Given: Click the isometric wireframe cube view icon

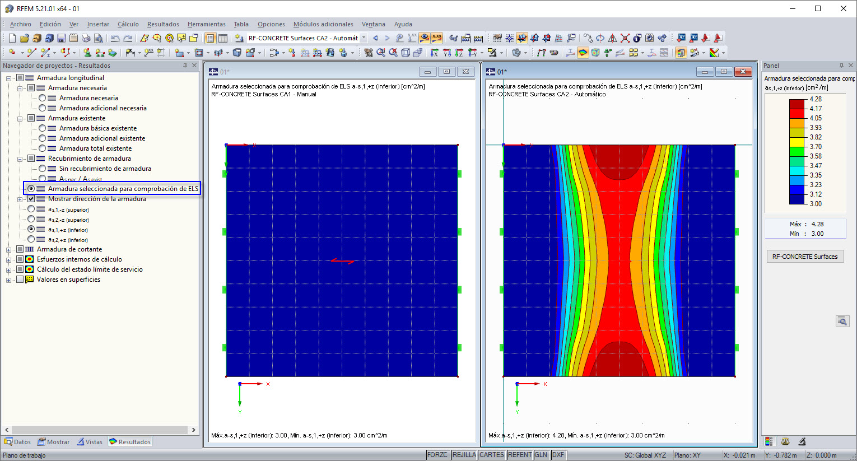Looking at the screenshot, I should (406, 53).
